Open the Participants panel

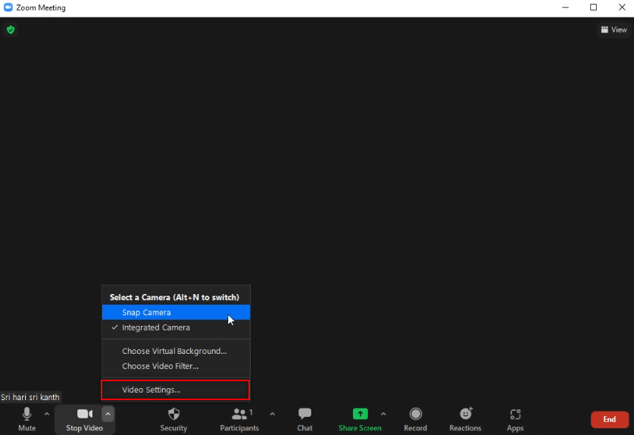(x=239, y=420)
